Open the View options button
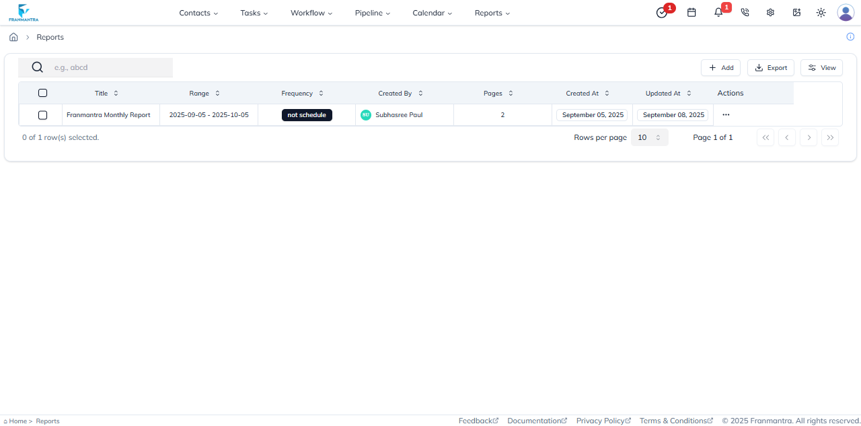The image size is (861, 426). tap(821, 68)
